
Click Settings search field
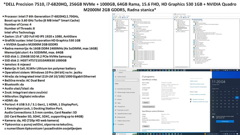127,80
